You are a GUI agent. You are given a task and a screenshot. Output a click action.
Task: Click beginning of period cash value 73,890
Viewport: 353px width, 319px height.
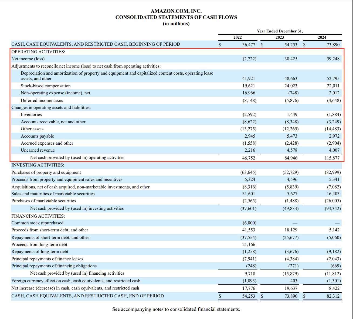pos(333,45)
